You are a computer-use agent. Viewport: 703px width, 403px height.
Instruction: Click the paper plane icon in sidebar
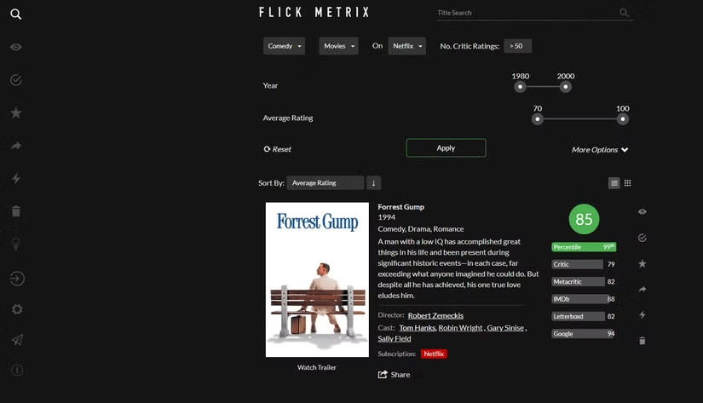pyautogui.click(x=17, y=340)
